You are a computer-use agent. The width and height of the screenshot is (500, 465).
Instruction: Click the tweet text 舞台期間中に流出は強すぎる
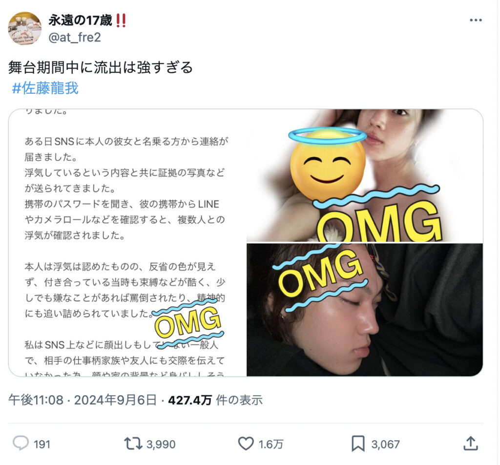(101, 67)
